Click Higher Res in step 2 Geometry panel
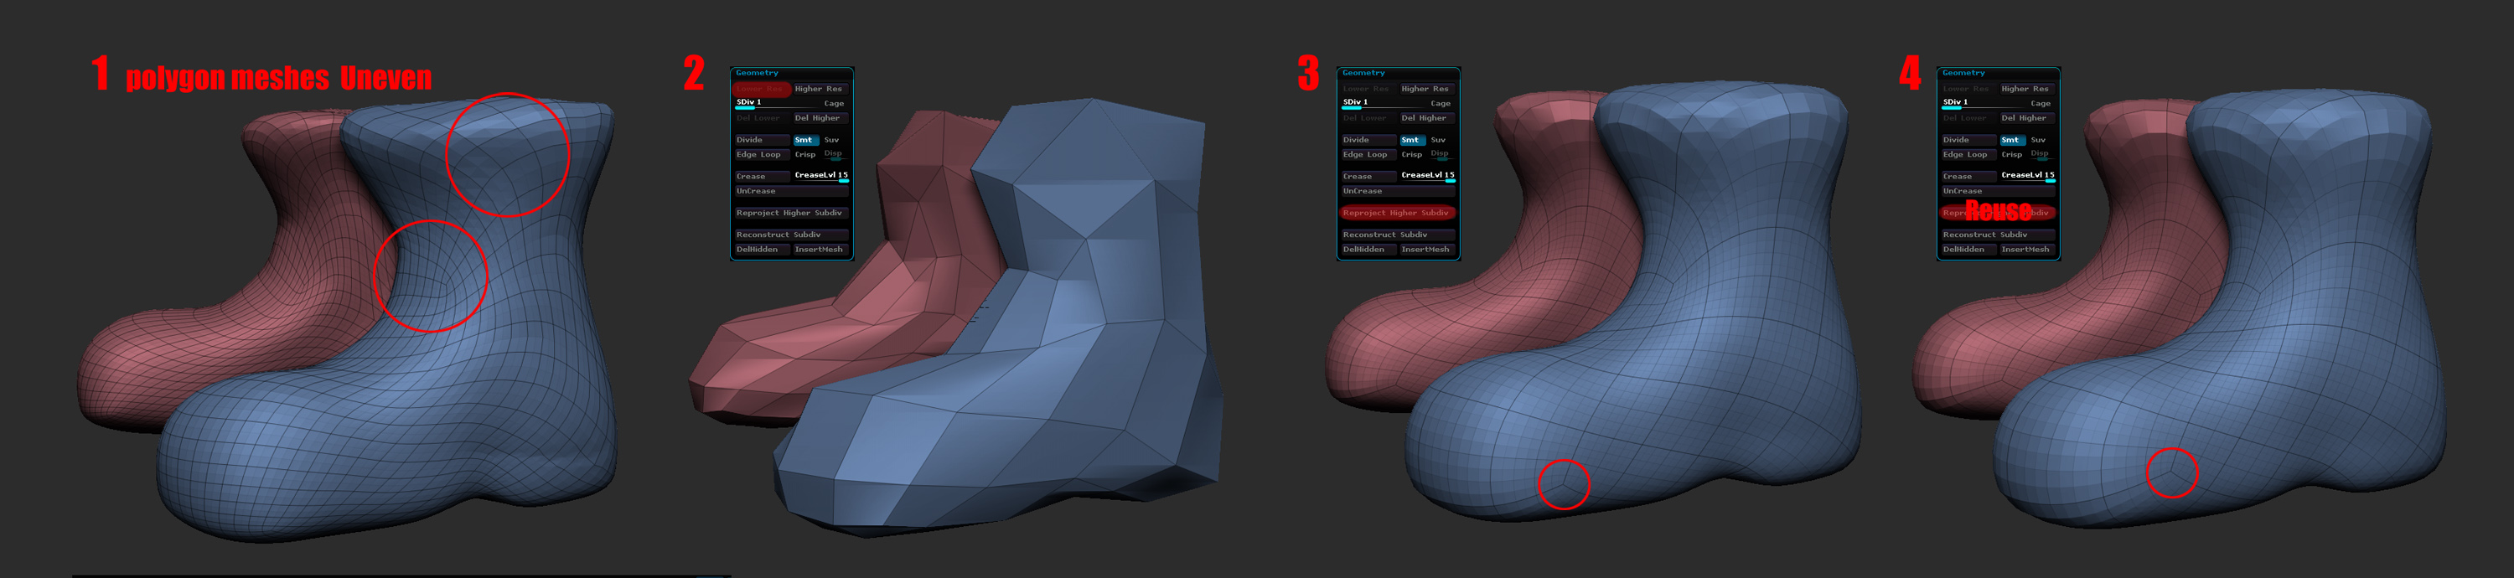Image resolution: width=2514 pixels, height=578 pixels. [x=822, y=89]
